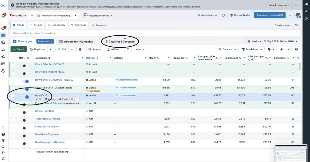
Task: Open the Edit options arrow
Action: 72,49
